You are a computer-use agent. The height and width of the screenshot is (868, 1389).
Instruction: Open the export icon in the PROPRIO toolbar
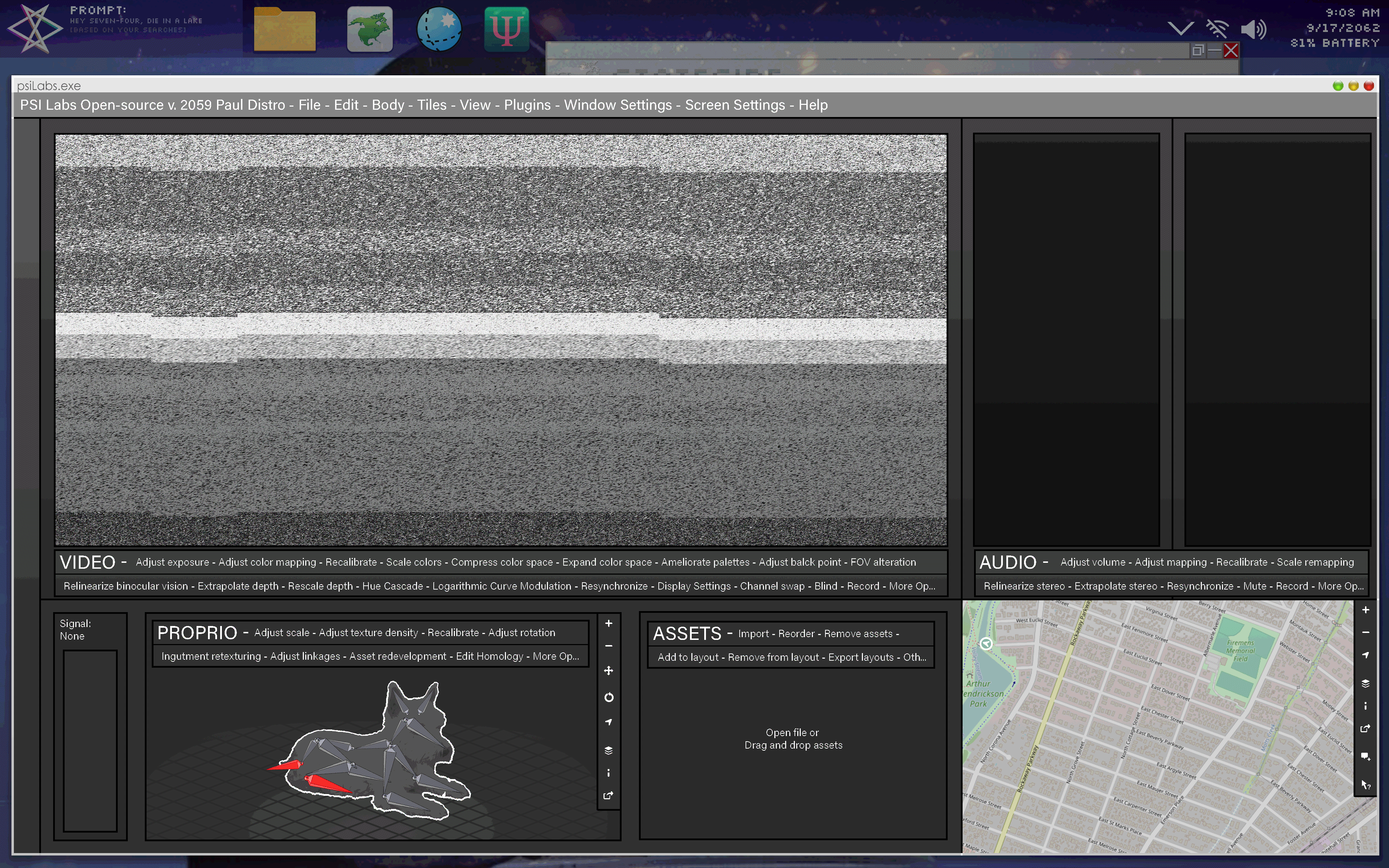pyautogui.click(x=608, y=796)
